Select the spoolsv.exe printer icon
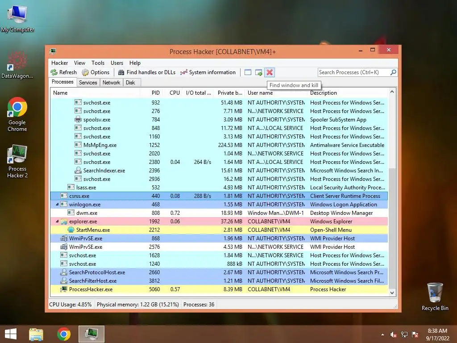The width and height of the screenshot is (457, 343). (x=78, y=119)
